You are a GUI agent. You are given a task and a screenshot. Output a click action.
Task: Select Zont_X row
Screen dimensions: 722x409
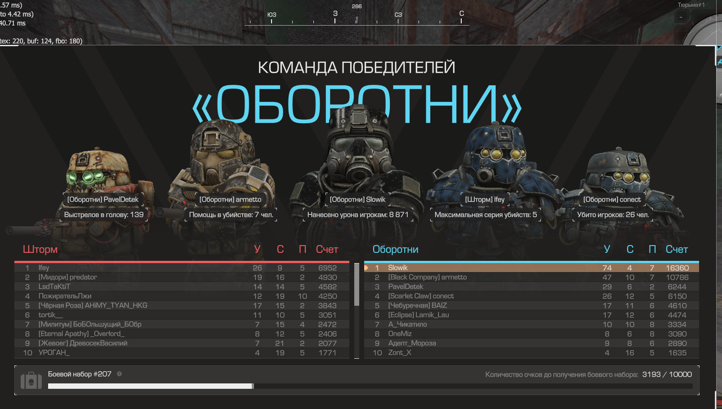click(x=531, y=352)
